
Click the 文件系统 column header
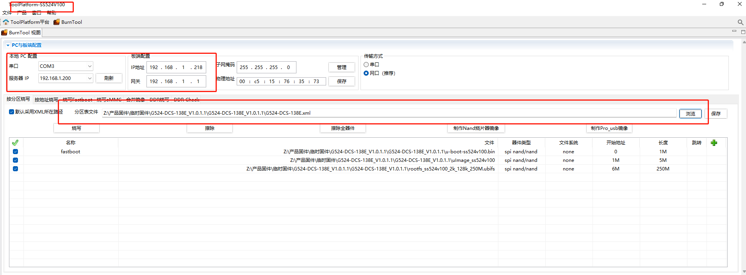569,143
